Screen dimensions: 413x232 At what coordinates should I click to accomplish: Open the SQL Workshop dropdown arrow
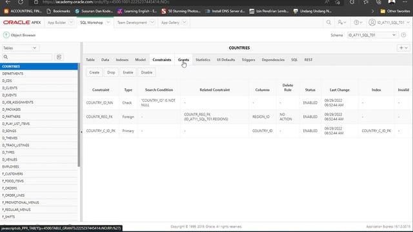[108, 23]
